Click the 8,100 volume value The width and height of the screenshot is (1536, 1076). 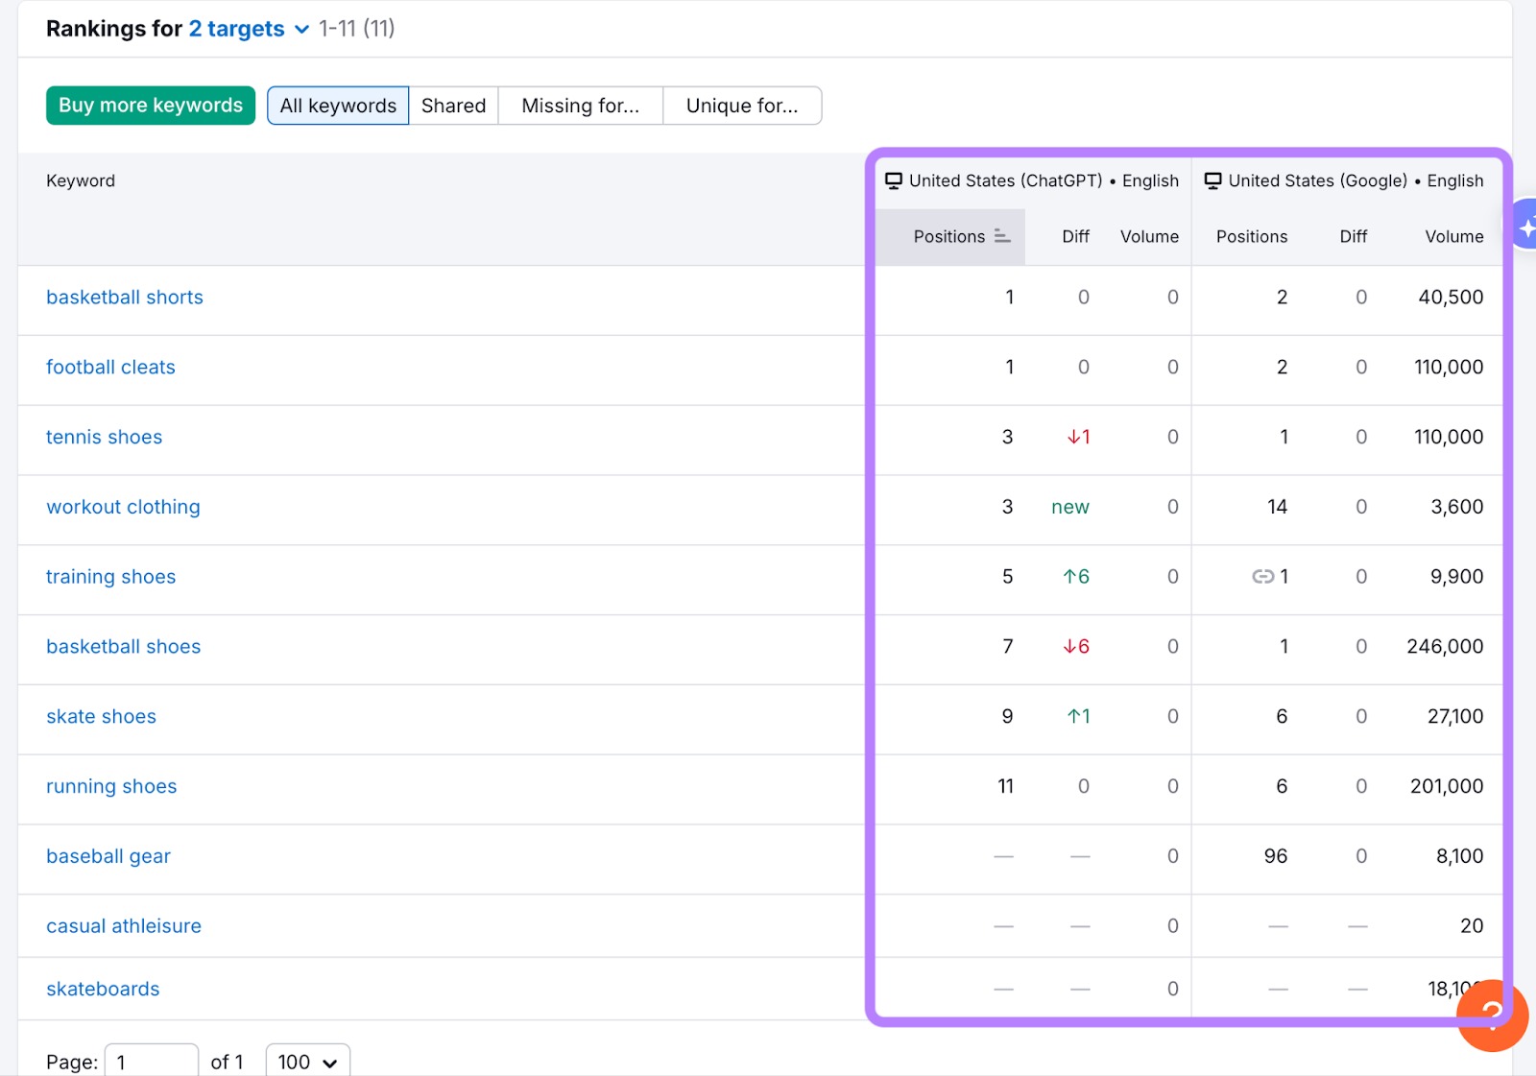click(x=1459, y=856)
